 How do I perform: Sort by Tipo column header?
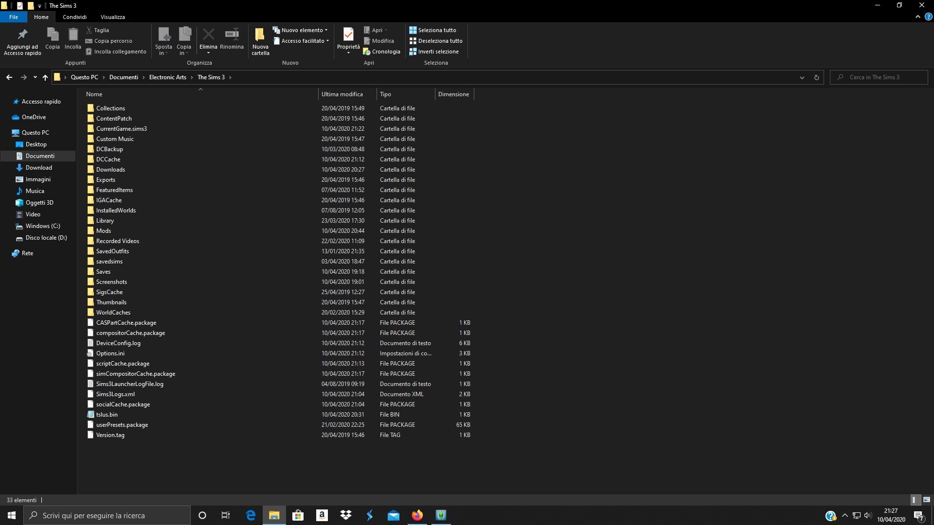(x=406, y=94)
